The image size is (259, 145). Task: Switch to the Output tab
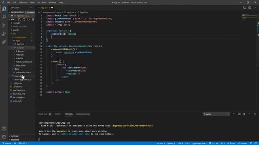[x=58, y=114]
